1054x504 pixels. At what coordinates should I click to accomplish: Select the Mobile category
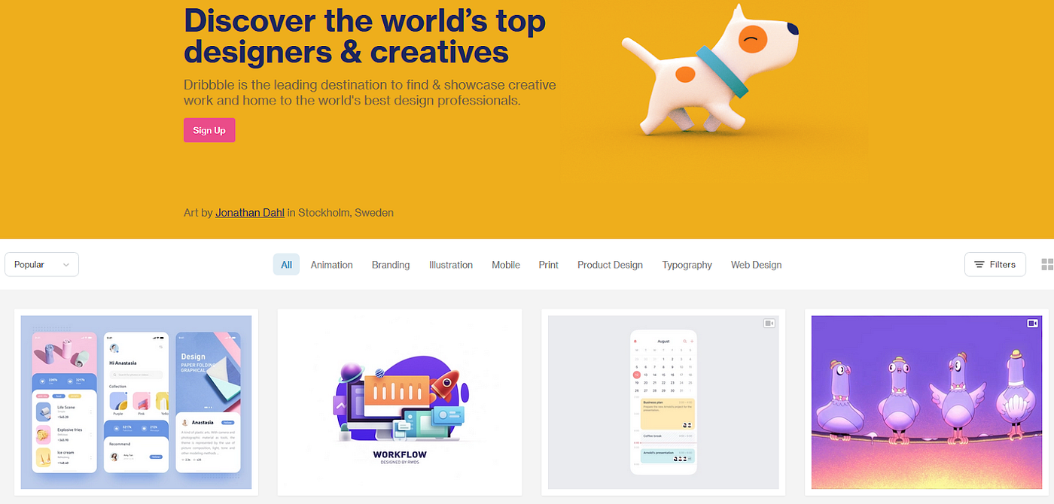506,265
